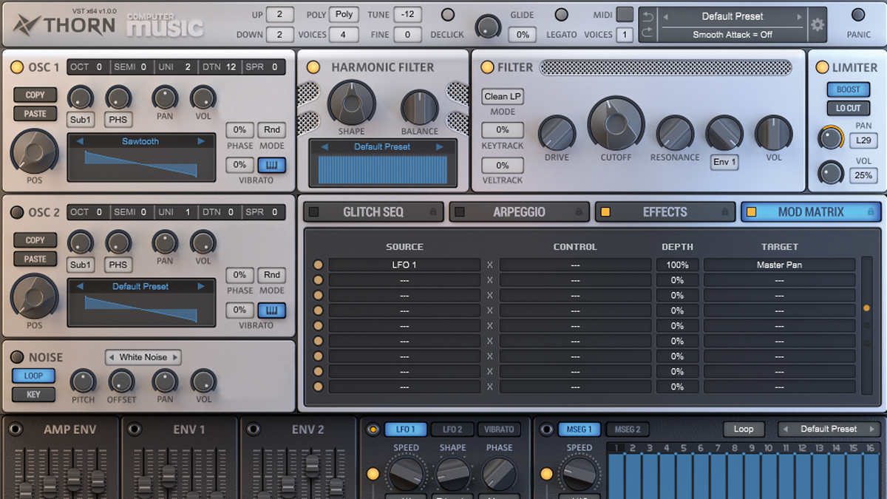Click the lock icon on Mod Matrix tab
The image size is (887, 499).
871,212
